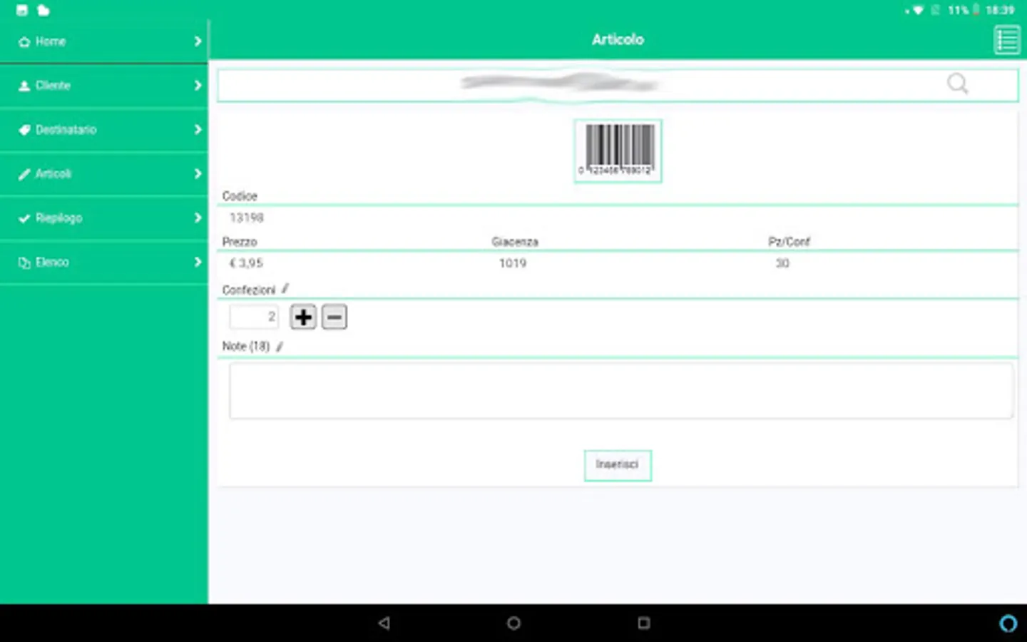Viewport: 1027px width, 642px height.
Task: Click the Articoli pencil icon
Action: (x=24, y=174)
